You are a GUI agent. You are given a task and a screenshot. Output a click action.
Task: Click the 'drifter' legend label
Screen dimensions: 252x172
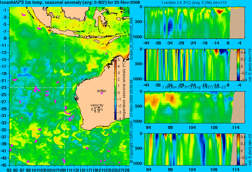coord(102,91)
